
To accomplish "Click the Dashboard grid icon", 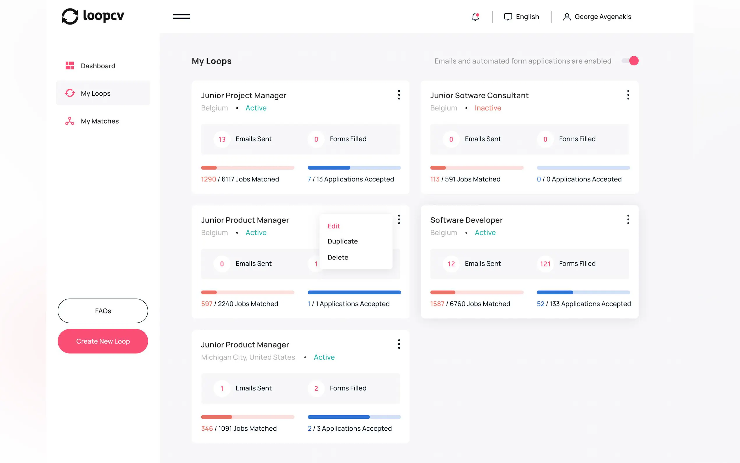I will coord(70,66).
